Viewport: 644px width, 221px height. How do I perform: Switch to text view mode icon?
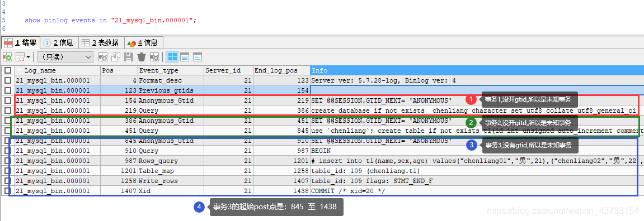[198, 57]
